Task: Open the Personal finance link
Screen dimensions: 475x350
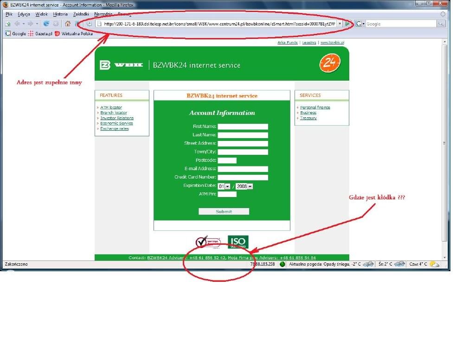Action: coord(315,108)
